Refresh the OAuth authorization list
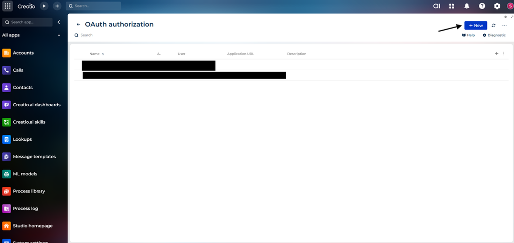Image resolution: width=514 pixels, height=243 pixels. click(494, 26)
